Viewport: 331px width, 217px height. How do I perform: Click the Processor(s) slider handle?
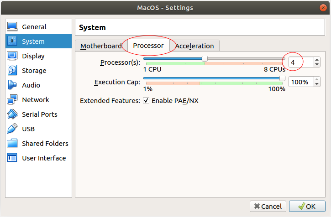[205, 59]
